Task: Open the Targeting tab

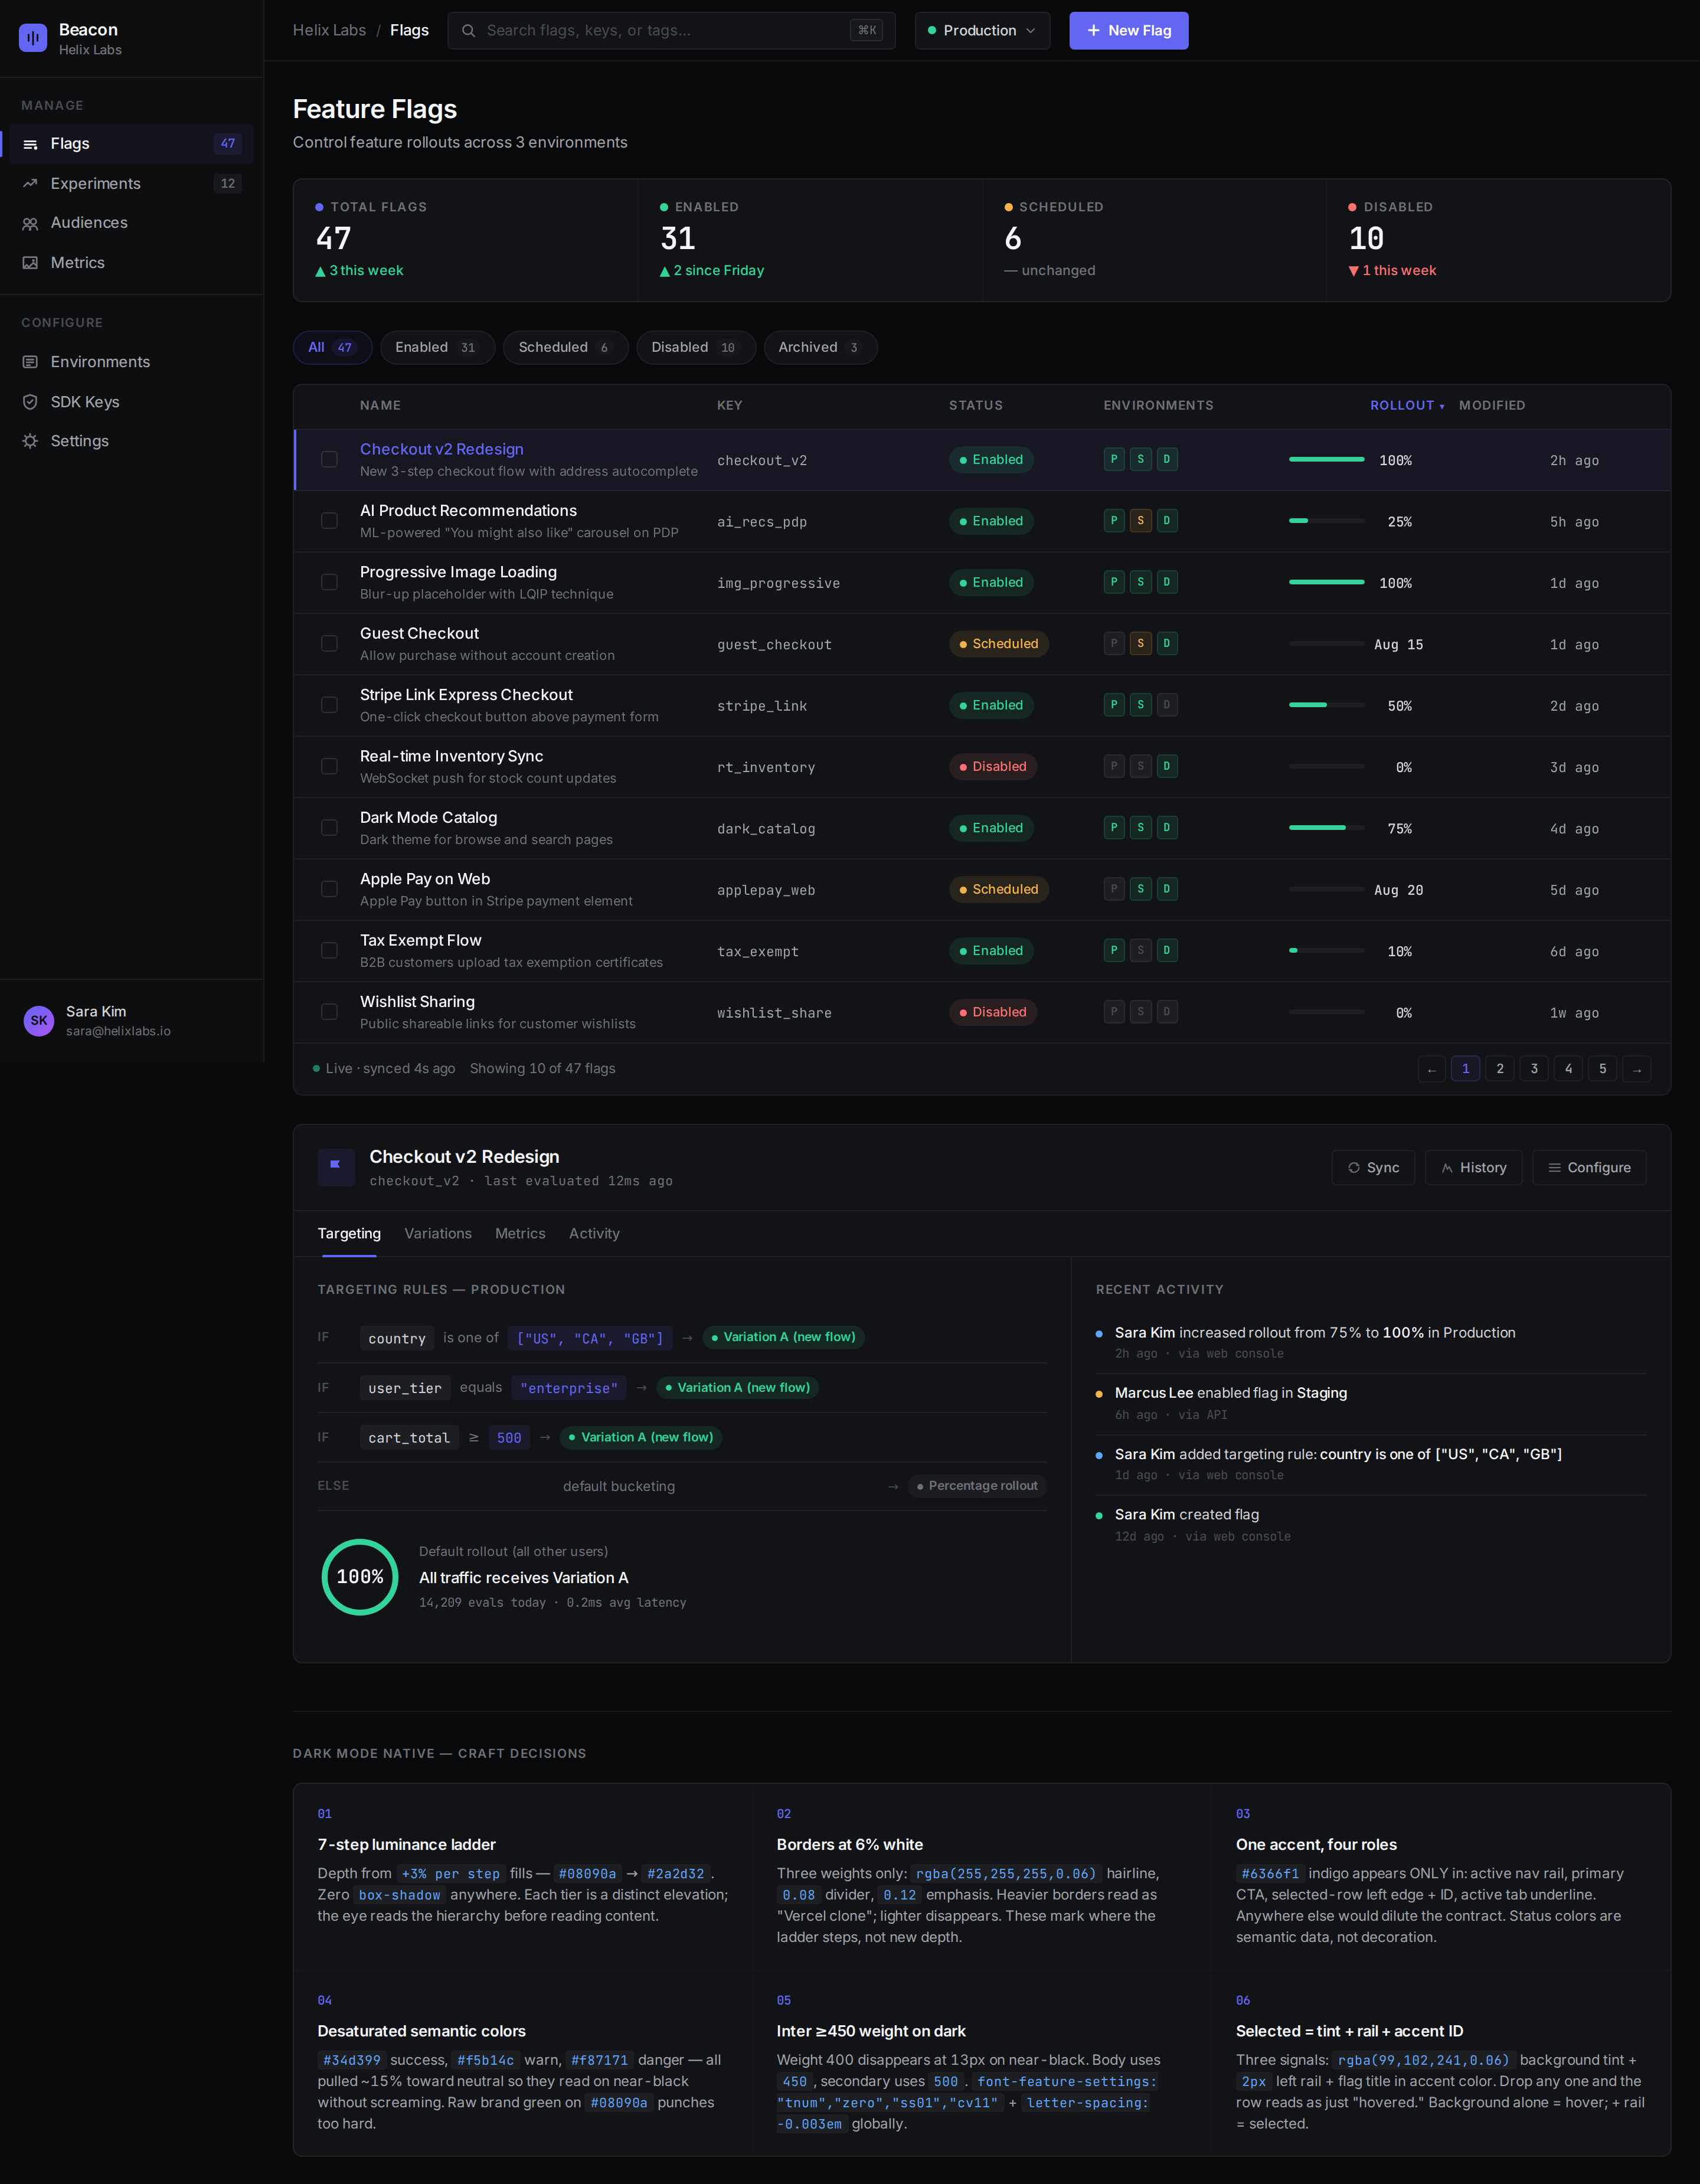Action: pos(349,1234)
